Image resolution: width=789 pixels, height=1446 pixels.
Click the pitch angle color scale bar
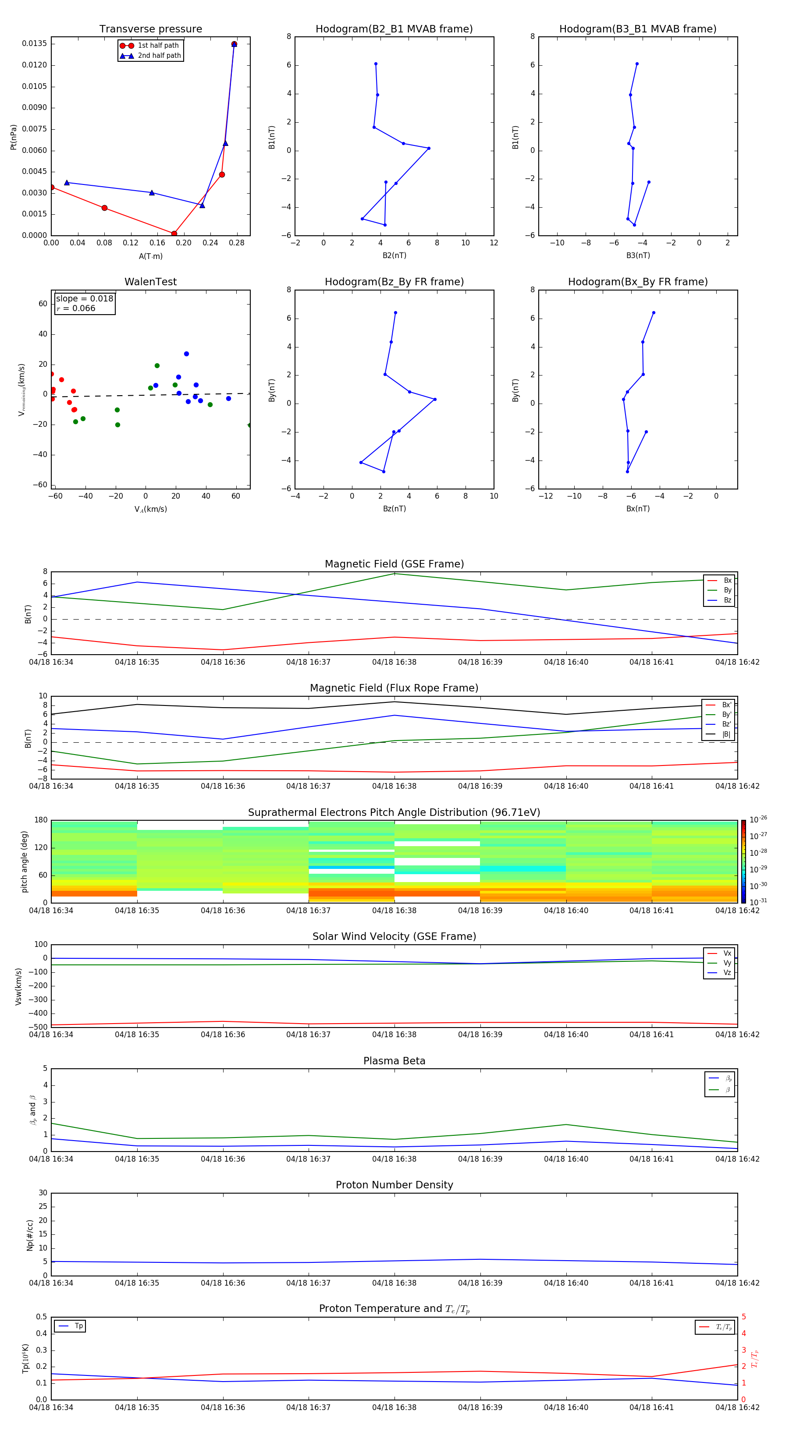point(743,861)
